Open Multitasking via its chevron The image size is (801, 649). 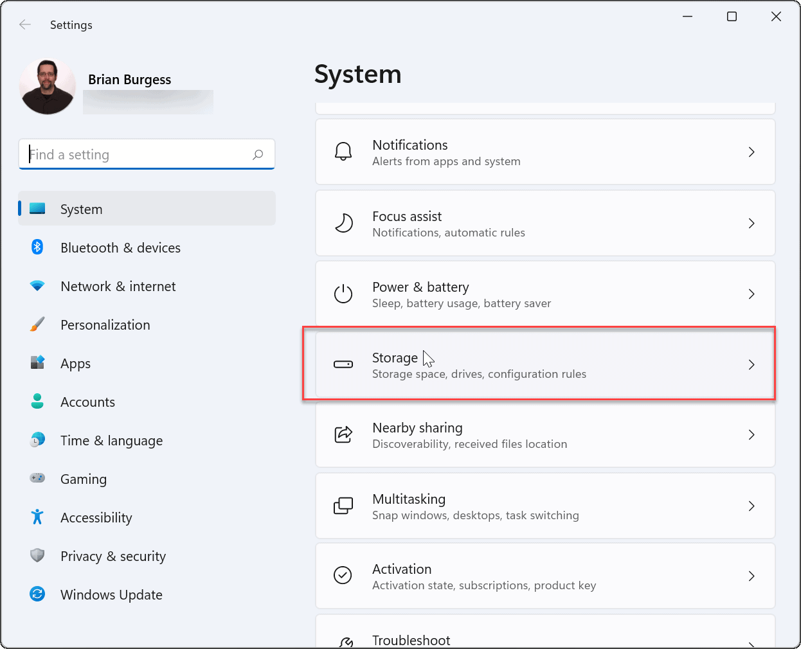pos(751,506)
